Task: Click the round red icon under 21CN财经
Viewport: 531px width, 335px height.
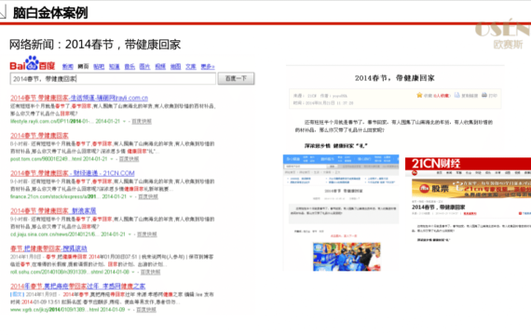Action: 415,173
